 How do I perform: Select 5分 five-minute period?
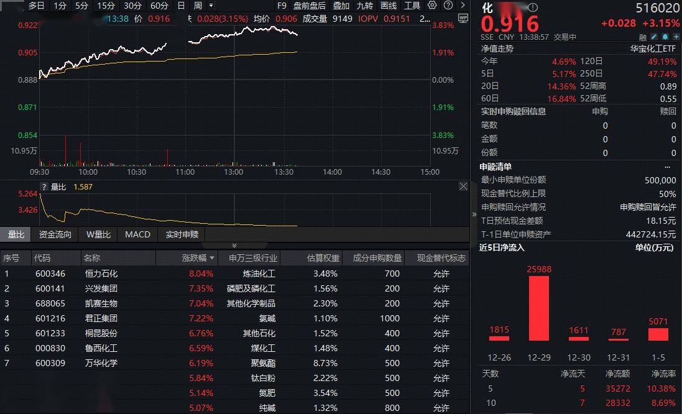pos(81,6)
